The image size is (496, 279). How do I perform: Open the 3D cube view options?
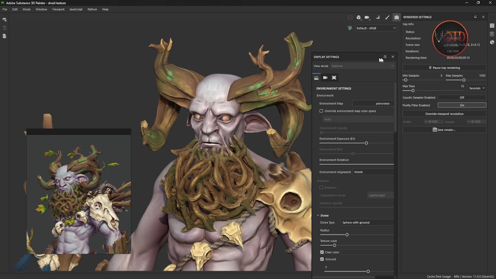[x=359, y=17]
